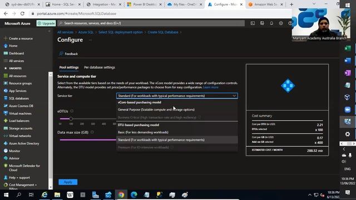
Task: Go to Select SQL deployment option breadcrumb
Action: pos(121,32)
